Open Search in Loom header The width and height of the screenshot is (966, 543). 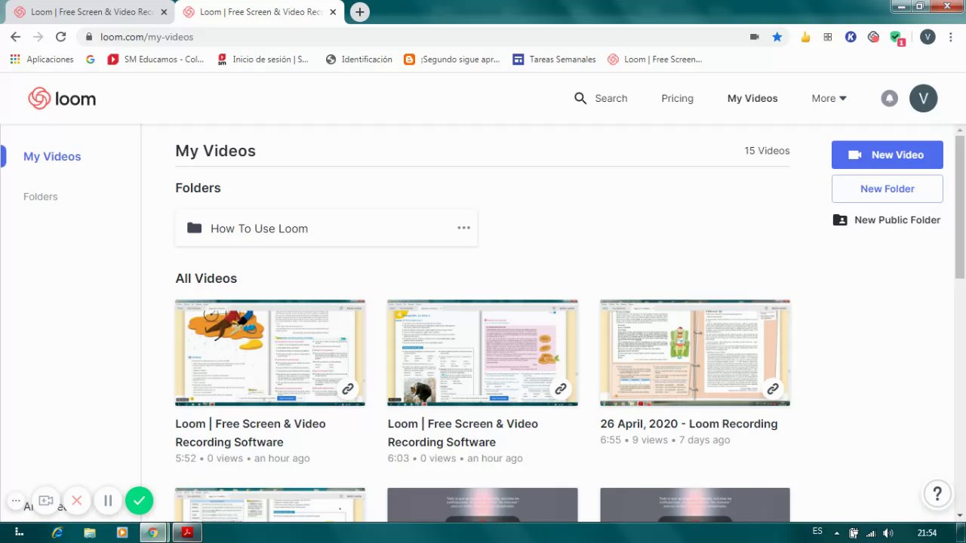pyautogui.click(x=601, y=98)
